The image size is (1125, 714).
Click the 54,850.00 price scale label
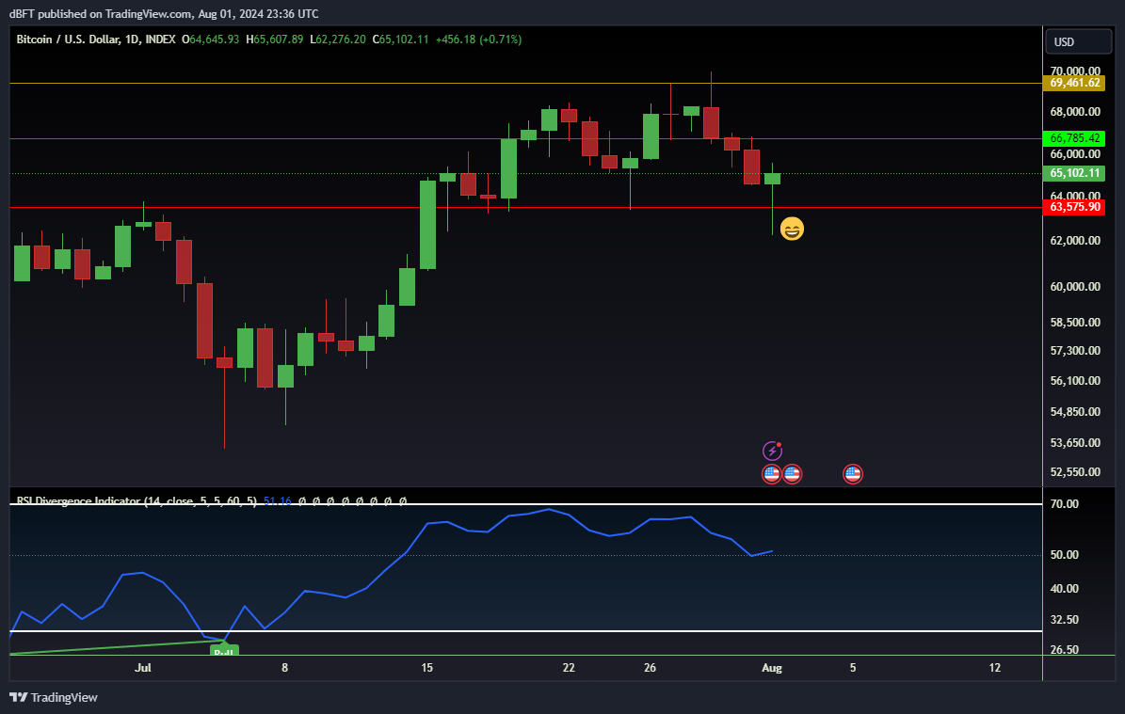pyautogui.click(x=1075, y=412)
